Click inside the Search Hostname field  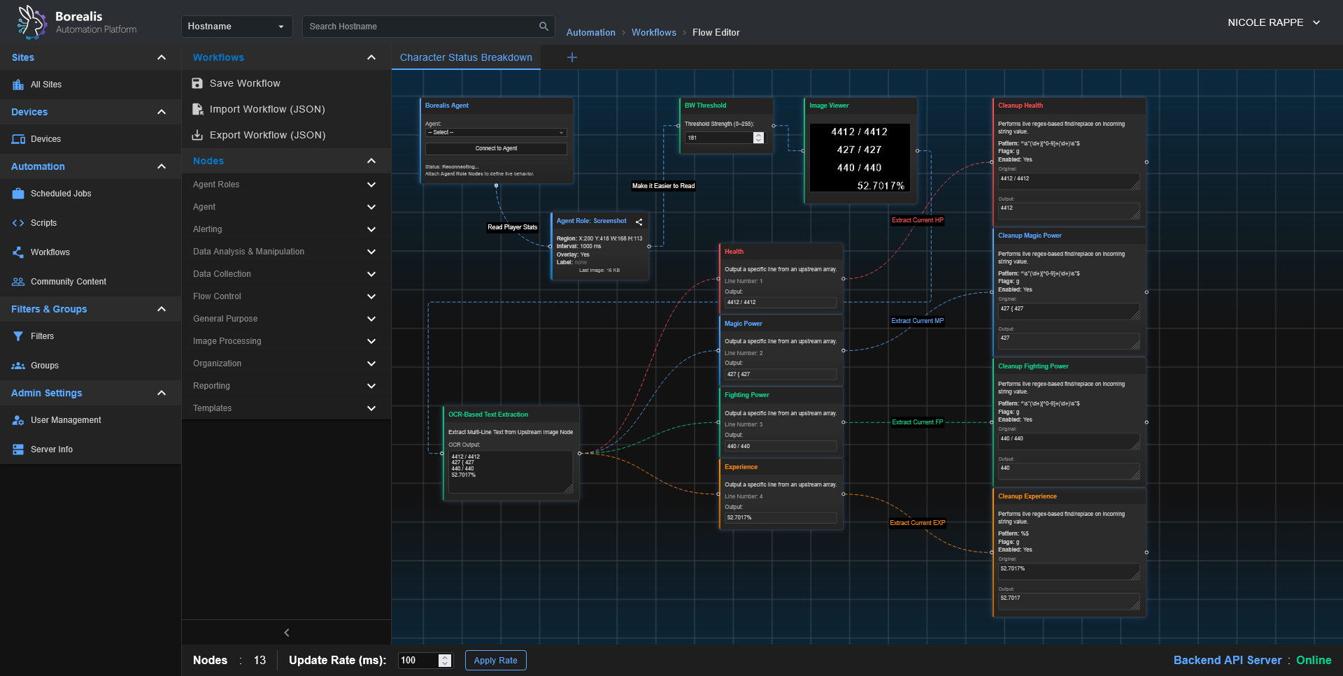tap(420, 26)
